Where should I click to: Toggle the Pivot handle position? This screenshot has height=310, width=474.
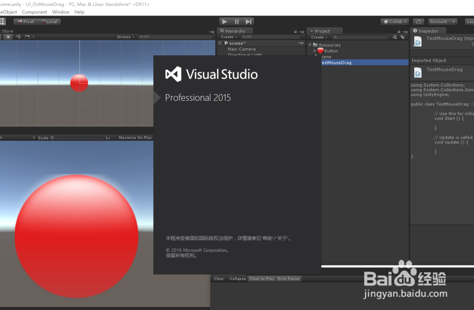tap(26, 22)
